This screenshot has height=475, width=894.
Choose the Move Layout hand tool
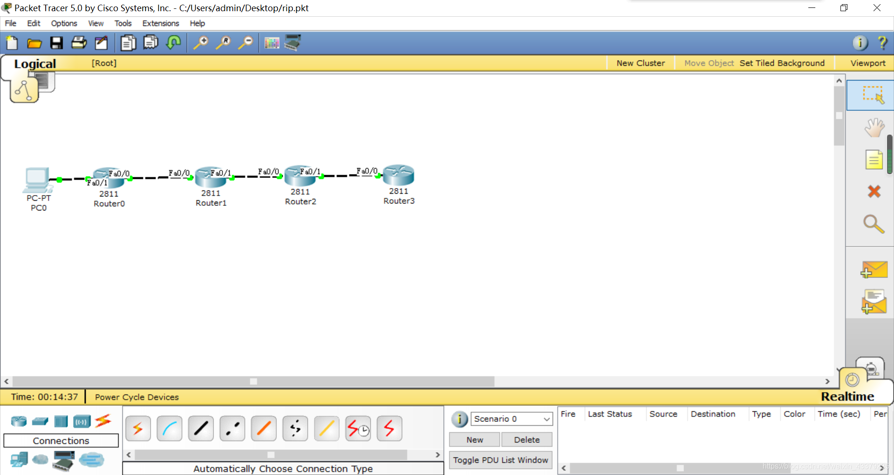(874, 128)
